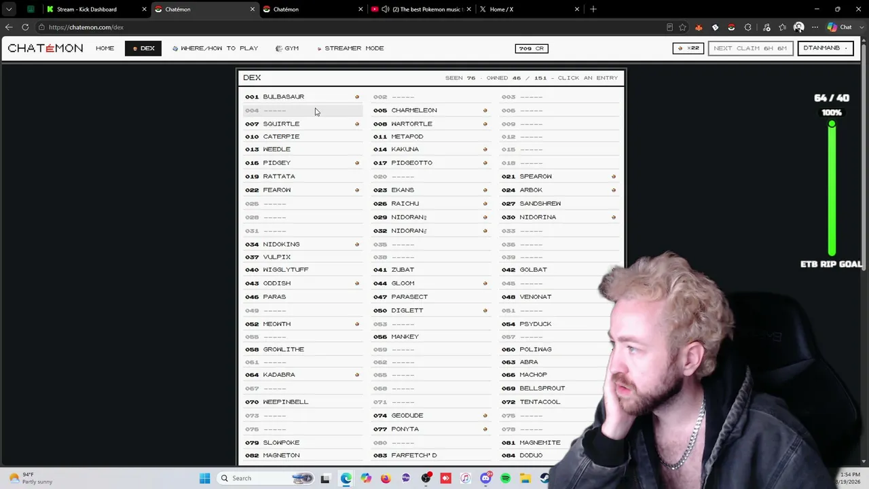This screenshot has height=489, width=869.
Task: Go to the HOME nav item
Action: (105, 48)
